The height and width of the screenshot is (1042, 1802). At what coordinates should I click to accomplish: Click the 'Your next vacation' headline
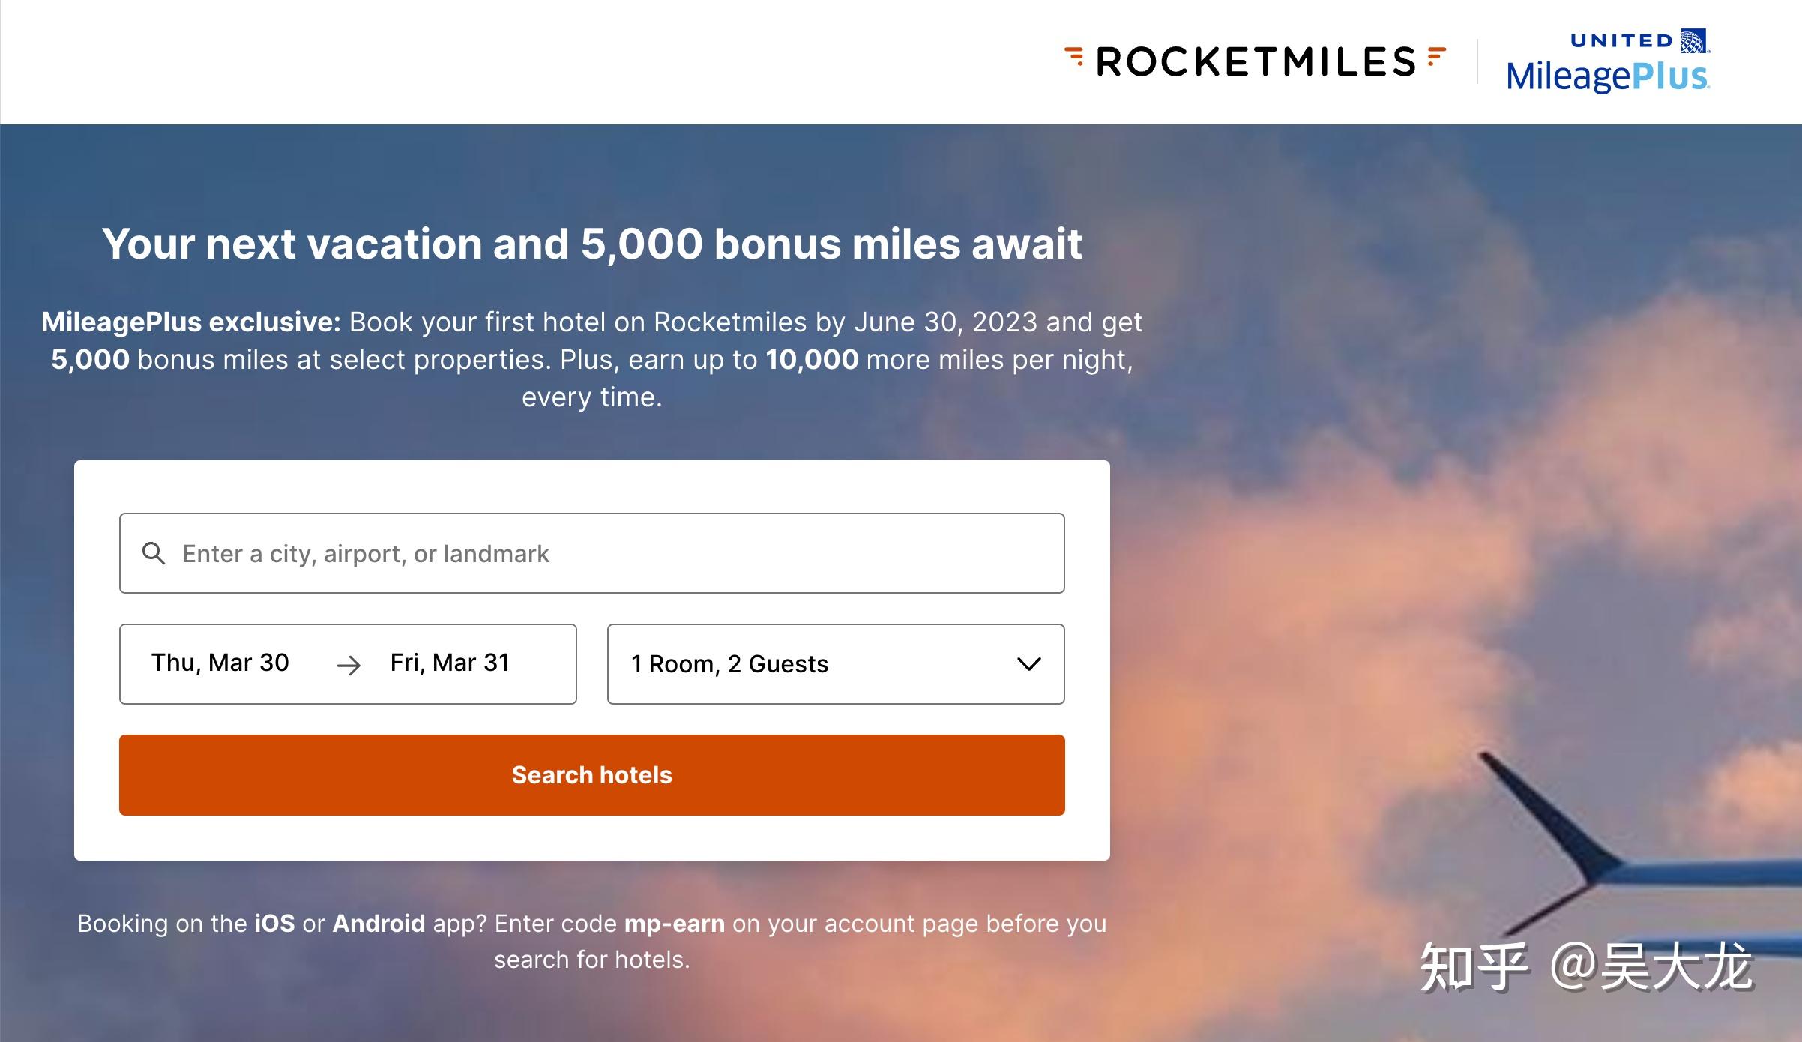pos(592,243)
